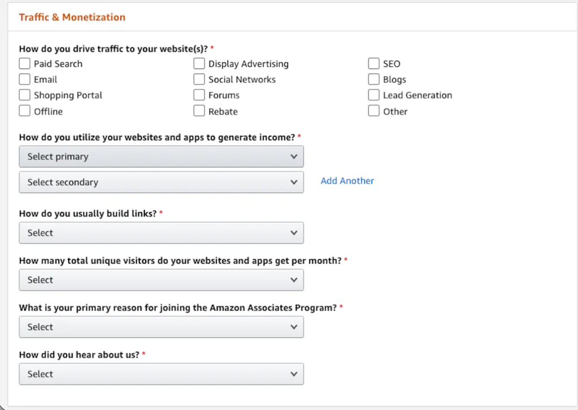This screenshot has height=410, width=578.
Task: Click the Add Another link
Action: click(347, 181)
